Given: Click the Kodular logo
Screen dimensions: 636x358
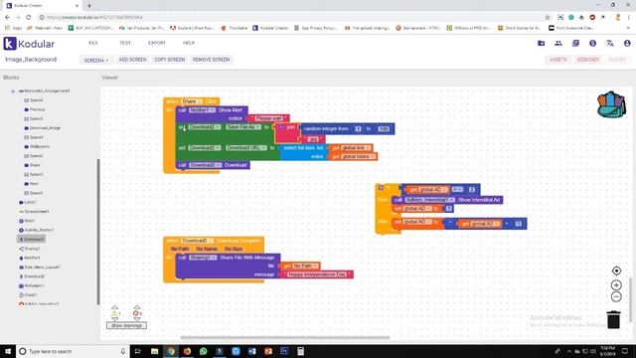Looking at the screenshot, I should pyautogui.click(x=29, y=44).
